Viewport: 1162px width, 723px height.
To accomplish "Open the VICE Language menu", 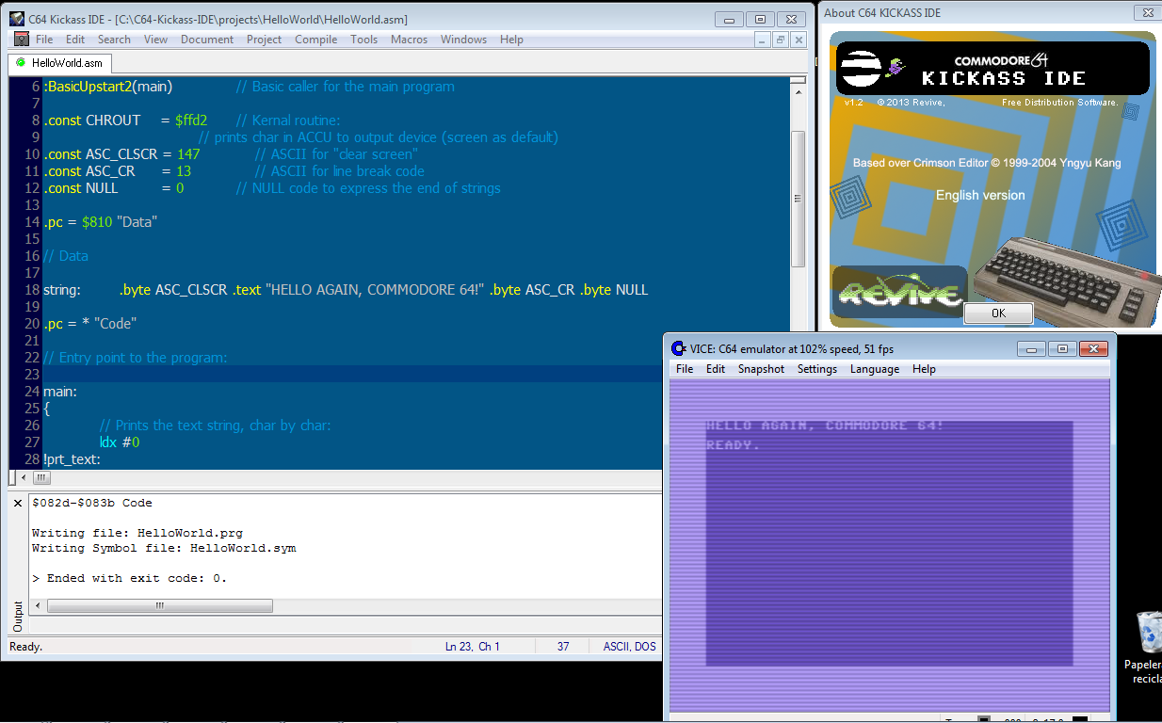I will [875, 369].
